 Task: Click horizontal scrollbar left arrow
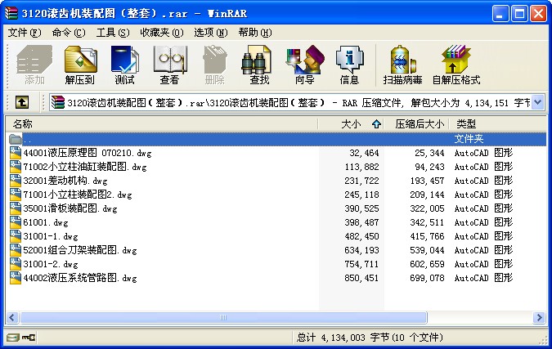click(12, 317)
